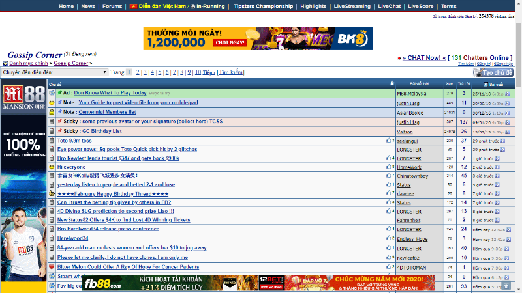Open Highlights menu item
Image resolution: width=522 pixels, height=293 pixels.
coord(313,6)
